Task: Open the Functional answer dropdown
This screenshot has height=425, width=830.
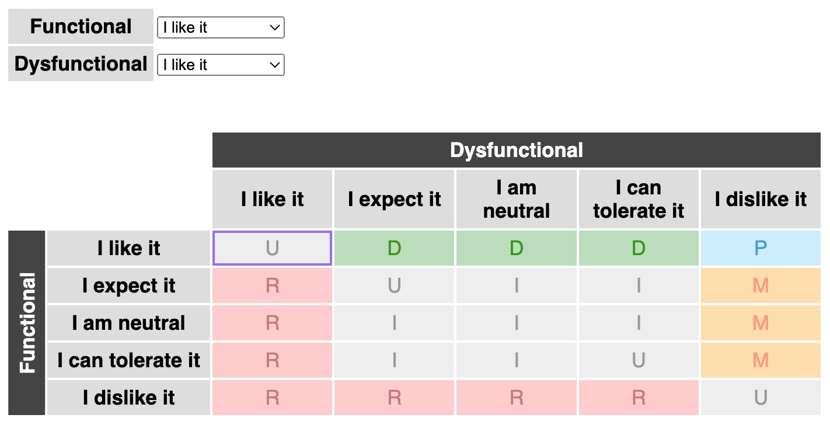Action: pos(221,27)
